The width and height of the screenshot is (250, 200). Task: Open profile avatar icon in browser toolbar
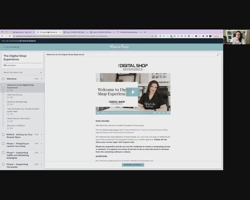pos(210,36)
